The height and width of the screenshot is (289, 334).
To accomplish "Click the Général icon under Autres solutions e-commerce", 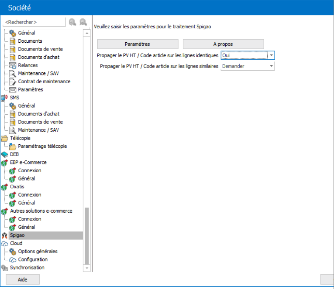I will [13, 228].
